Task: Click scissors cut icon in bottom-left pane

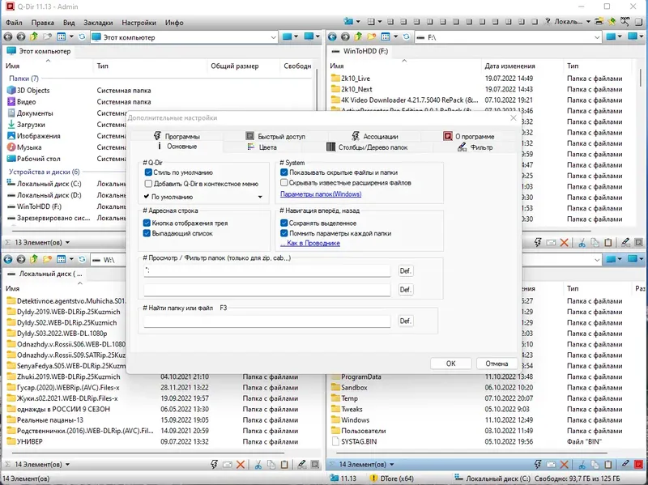Action: point(258,464)
